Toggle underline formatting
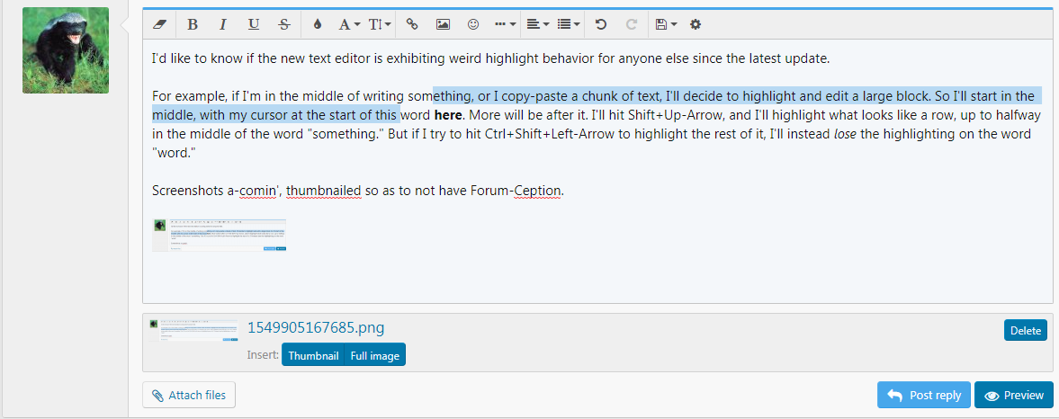 click(x=254, y=24)
